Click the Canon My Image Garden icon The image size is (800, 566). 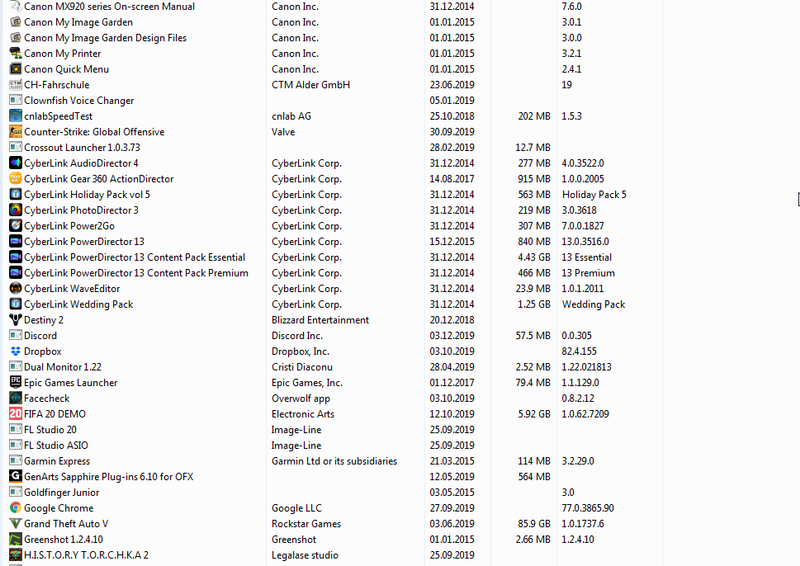click(x=16, y=22)
